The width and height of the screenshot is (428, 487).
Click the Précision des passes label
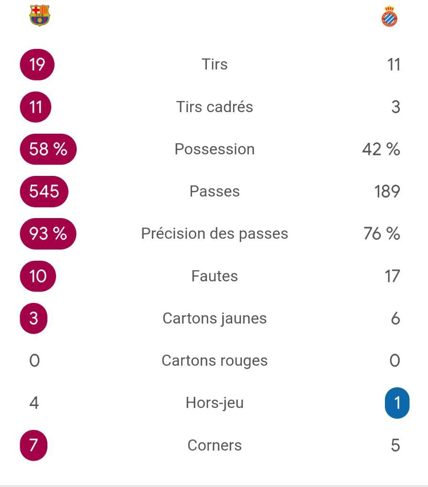coord(214,233)
